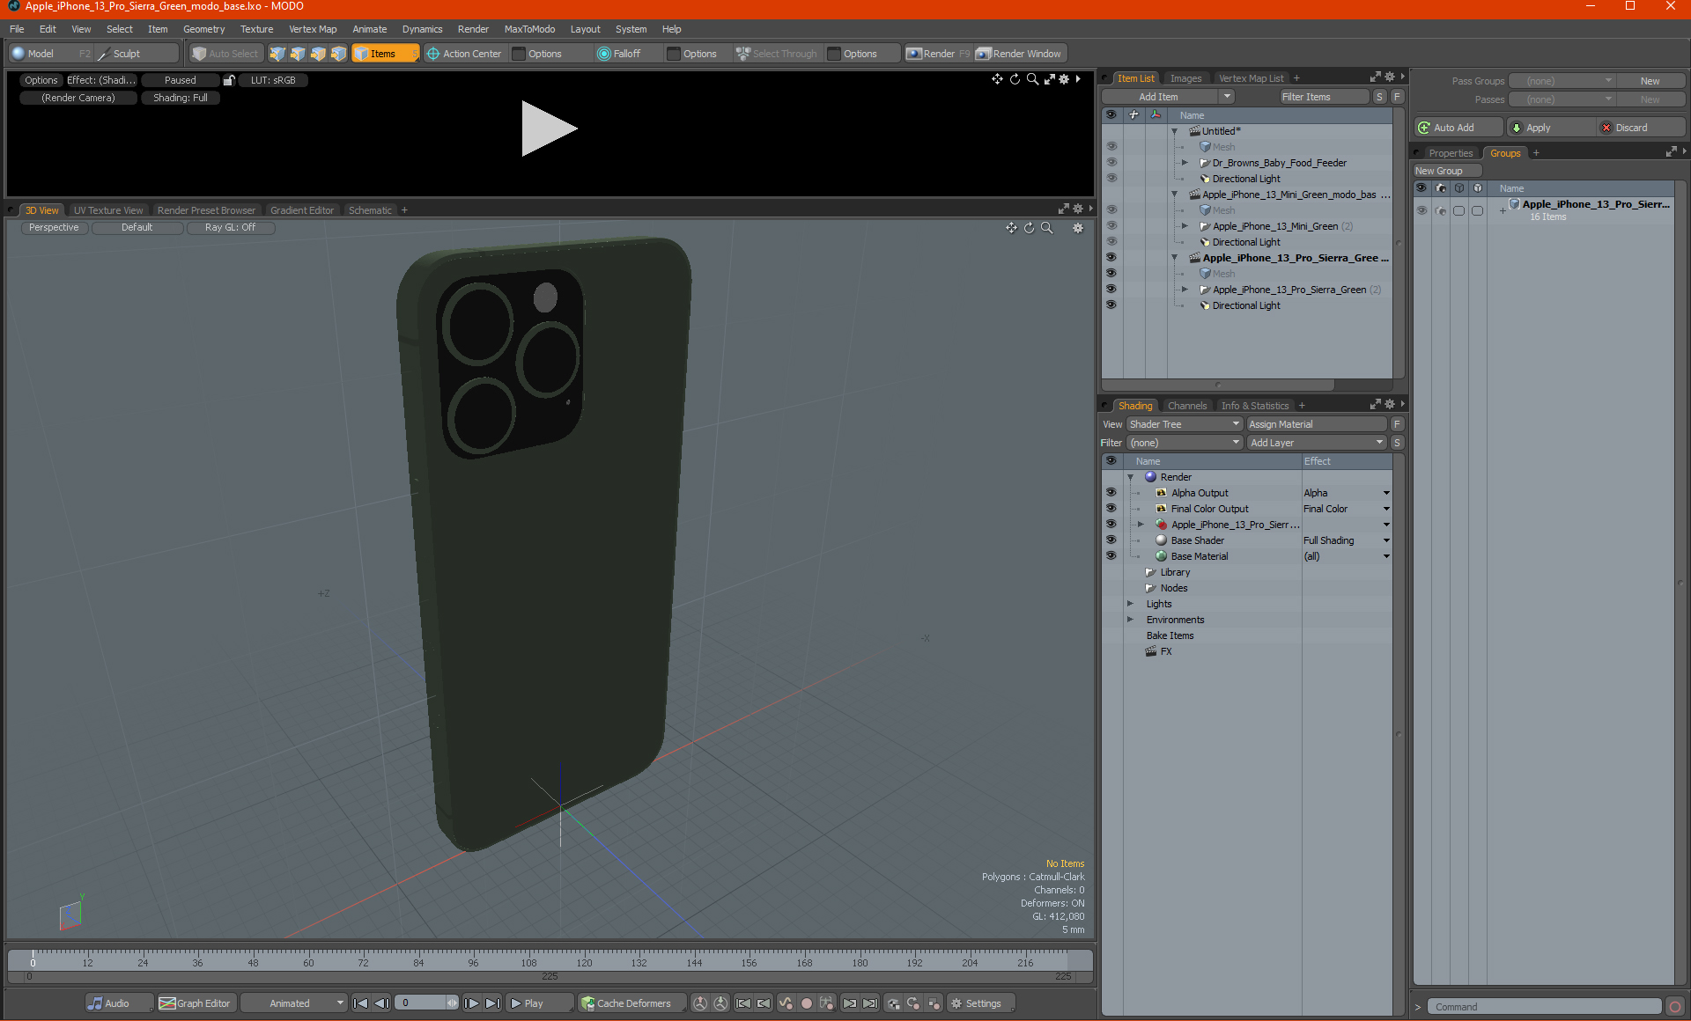Expand the Environments section in shader tree
This screenshot has width=1691, height=1021.
pyautogui.click(x=1131, y=619)
